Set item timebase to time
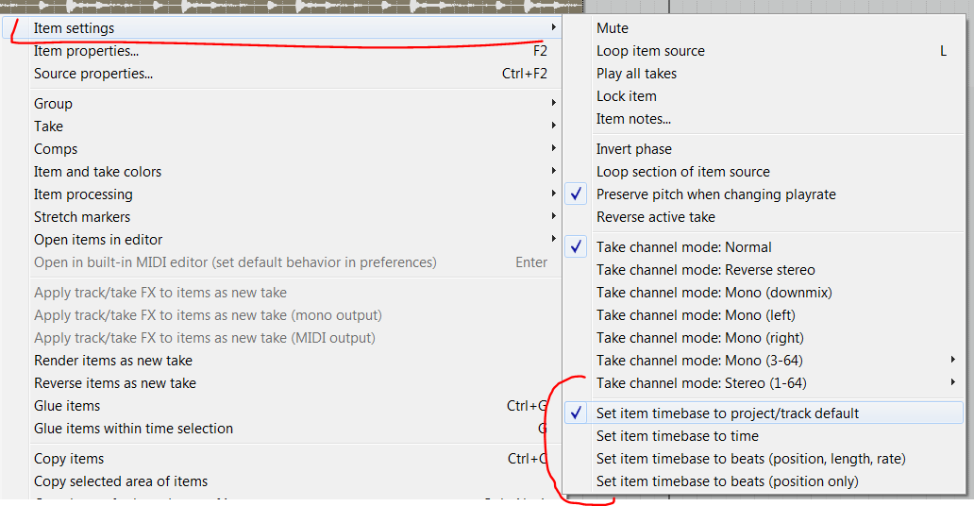The image size is (974, 506). (677, 436)
